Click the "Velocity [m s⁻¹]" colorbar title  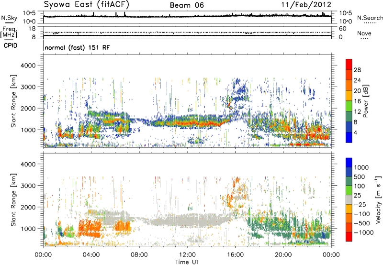tap(378, 199)
